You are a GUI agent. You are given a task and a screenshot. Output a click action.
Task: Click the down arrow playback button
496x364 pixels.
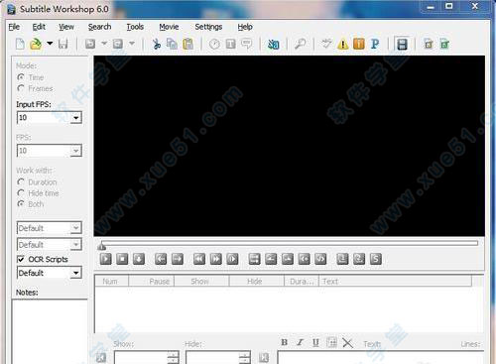(139, 259)
